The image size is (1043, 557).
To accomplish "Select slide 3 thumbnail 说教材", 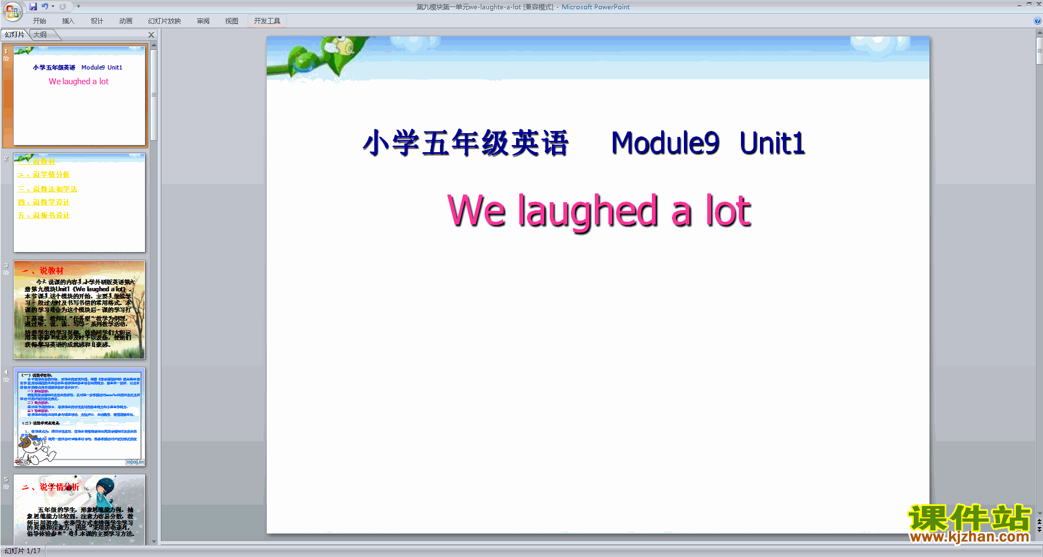I will 79,310.
